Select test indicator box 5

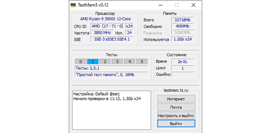click(x=142, y=62)
